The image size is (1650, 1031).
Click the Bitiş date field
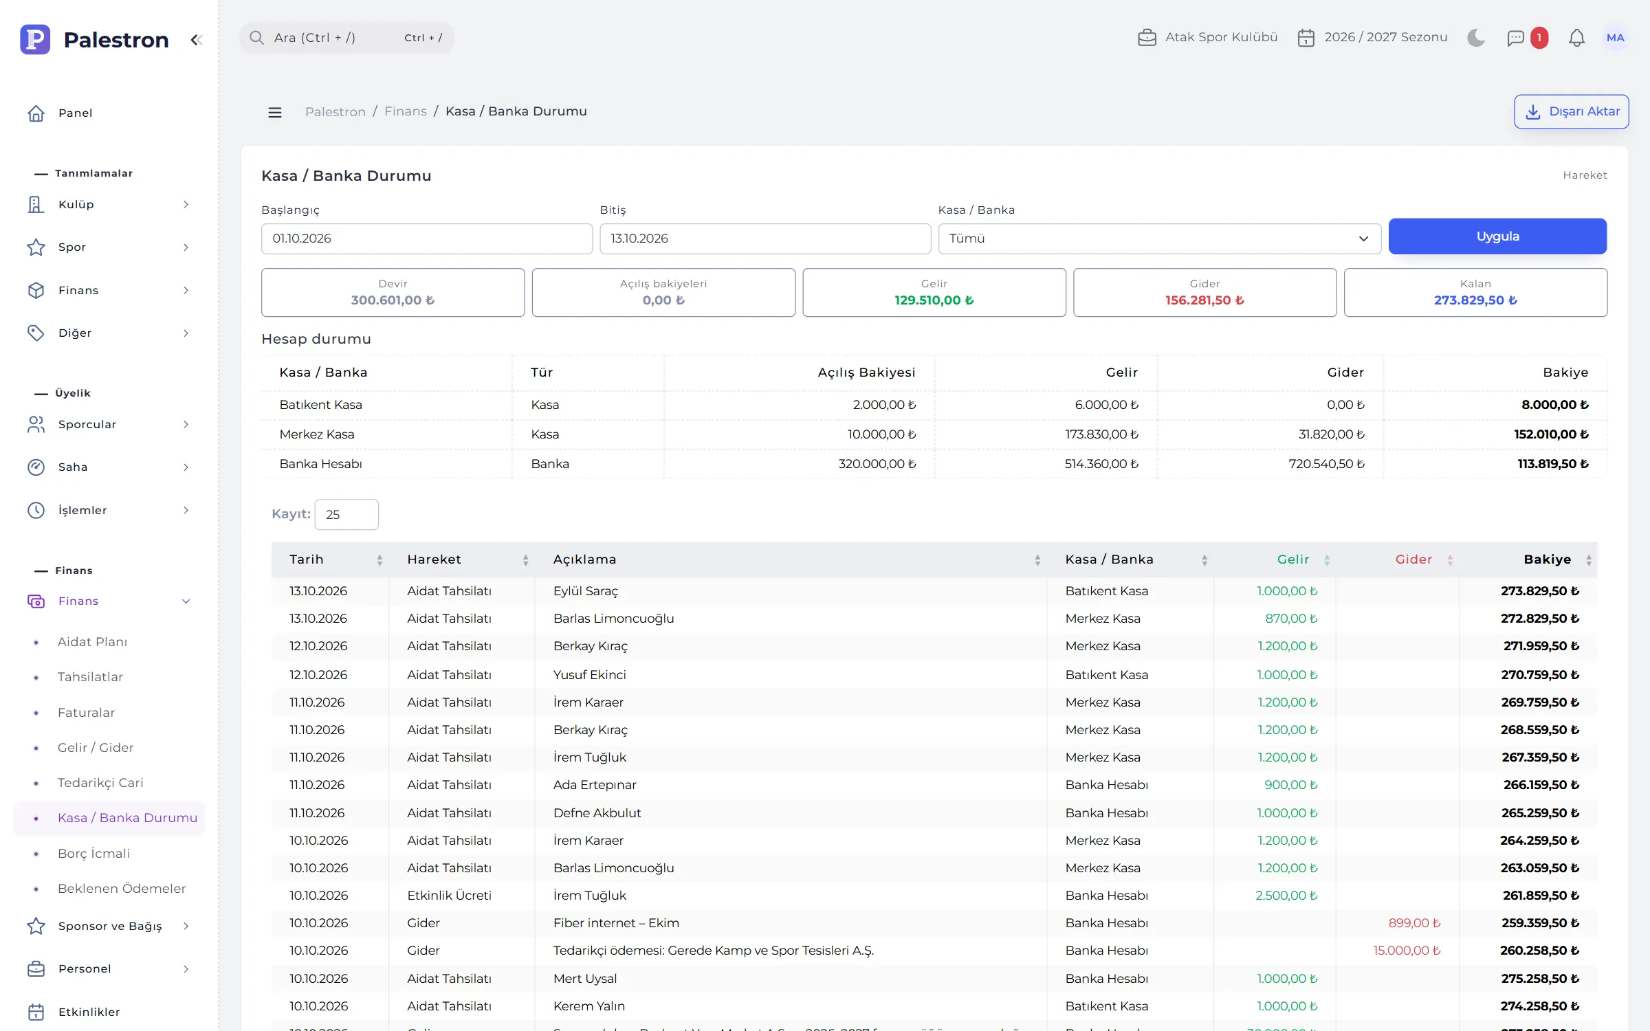(764, 239)
